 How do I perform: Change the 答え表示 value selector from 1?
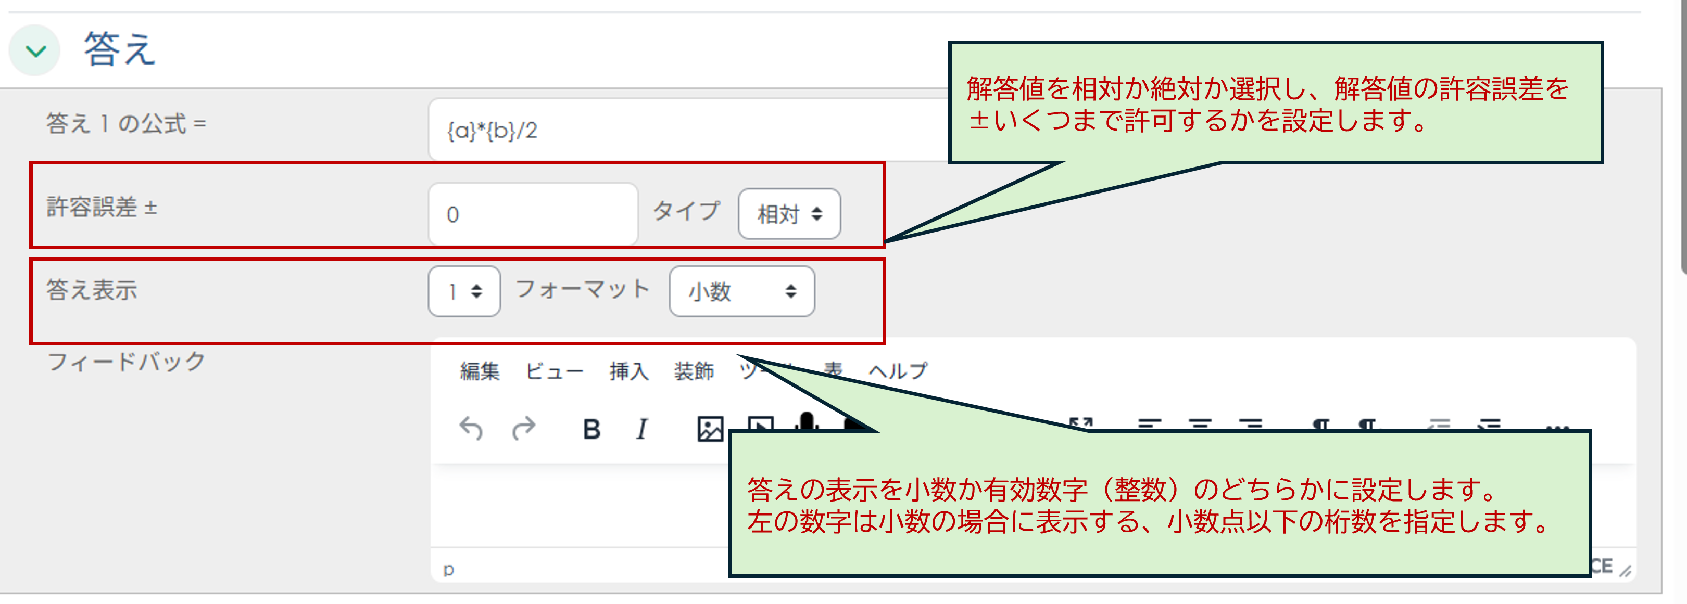(463, 292)
